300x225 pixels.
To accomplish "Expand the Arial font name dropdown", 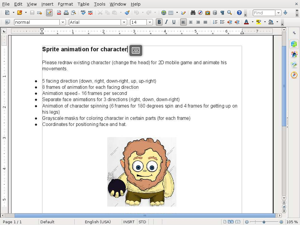I will point(124,22).
